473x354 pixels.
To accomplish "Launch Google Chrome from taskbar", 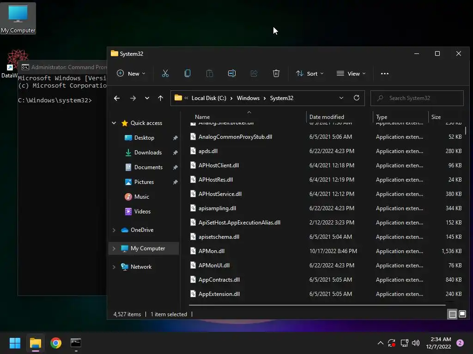I will click(x=56, y=343).
